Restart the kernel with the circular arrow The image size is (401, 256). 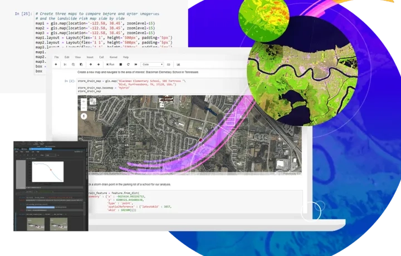128,65
